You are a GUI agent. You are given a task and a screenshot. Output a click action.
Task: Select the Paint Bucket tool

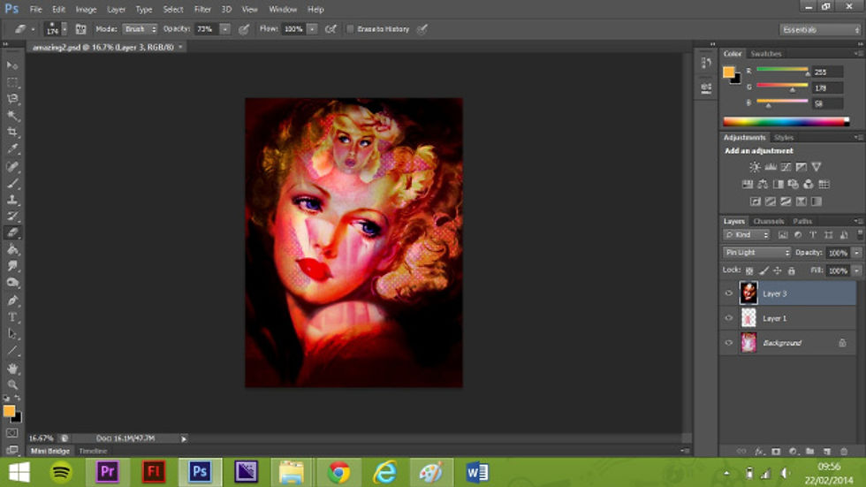click(x=12, y=249)
